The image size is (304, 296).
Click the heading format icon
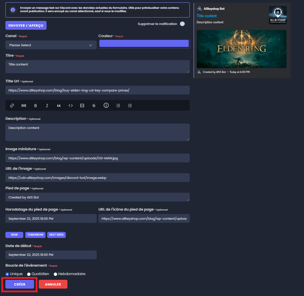coord(24,105)
